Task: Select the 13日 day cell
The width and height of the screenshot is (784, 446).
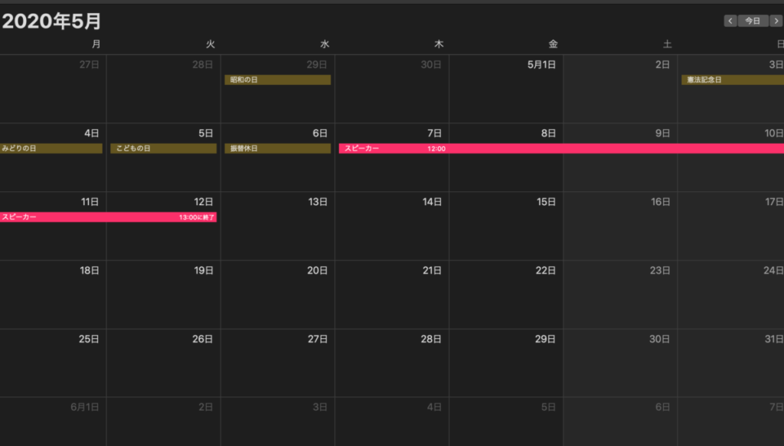Action: (x=278, y=230)
